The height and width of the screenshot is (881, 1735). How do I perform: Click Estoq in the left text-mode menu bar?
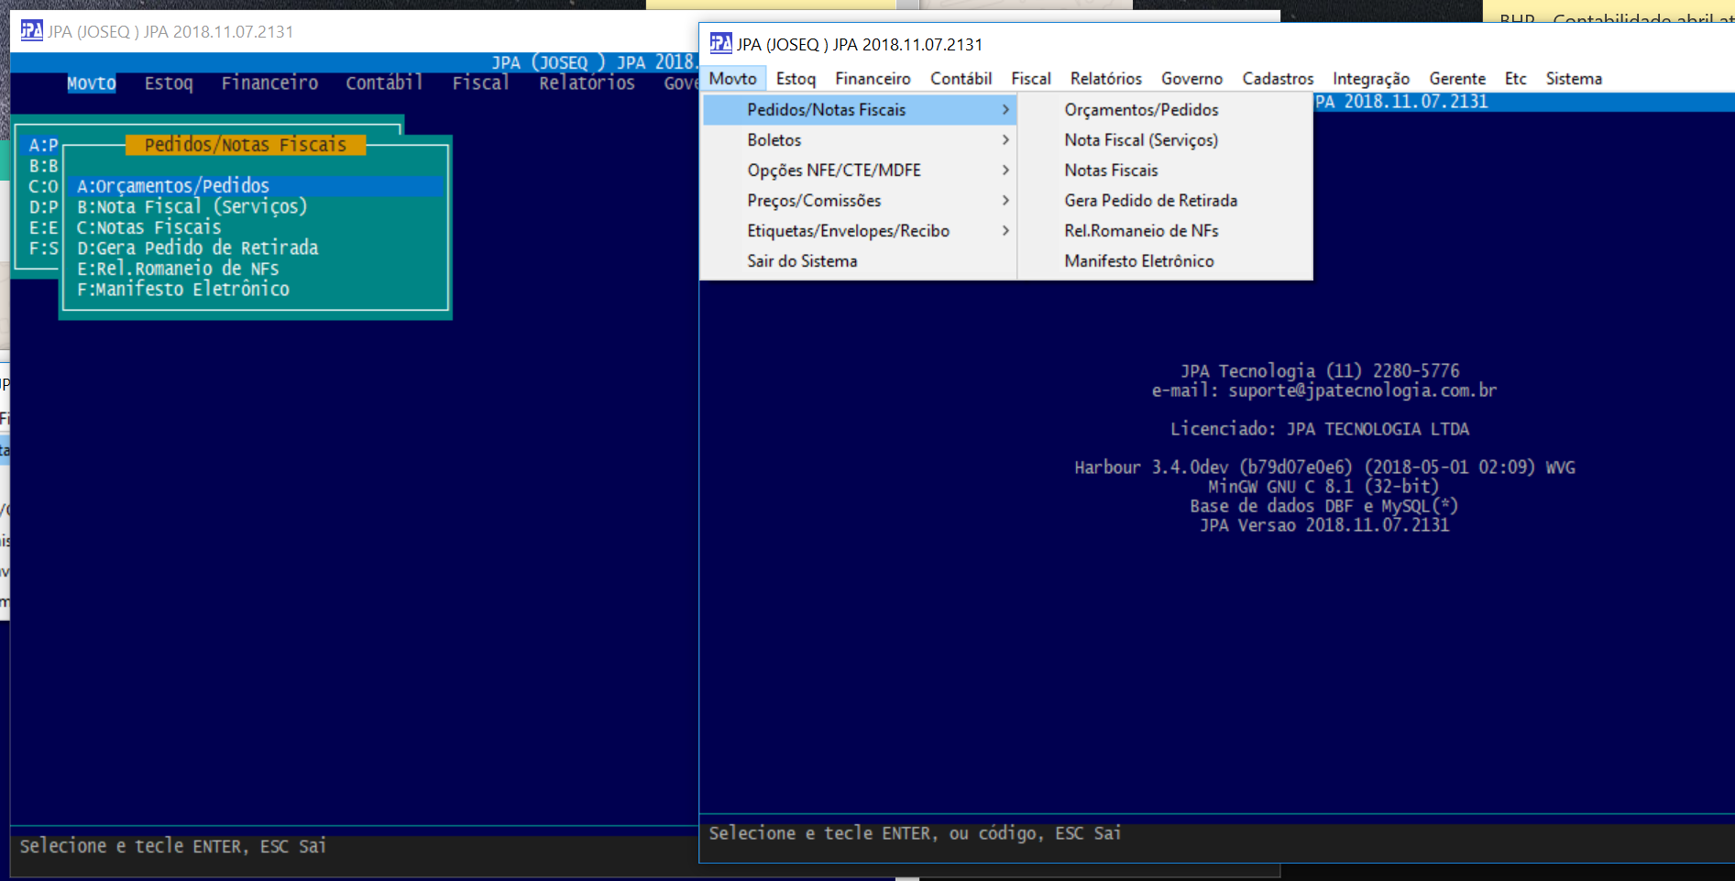[169, 83]
